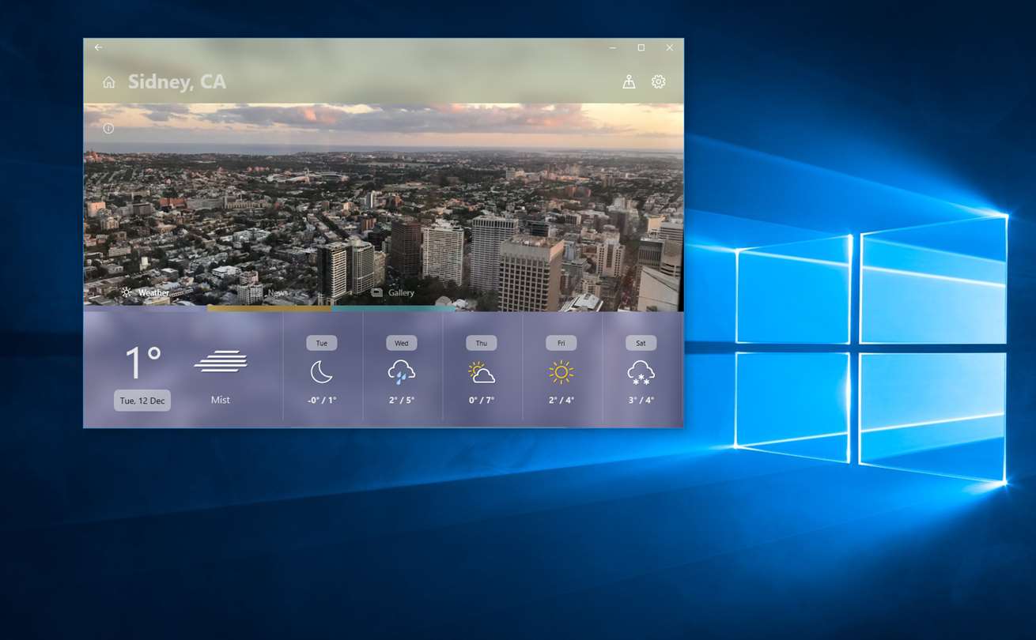Click Tuesday's moon icon
1036x640 pixels.
[x=321, y=371]
